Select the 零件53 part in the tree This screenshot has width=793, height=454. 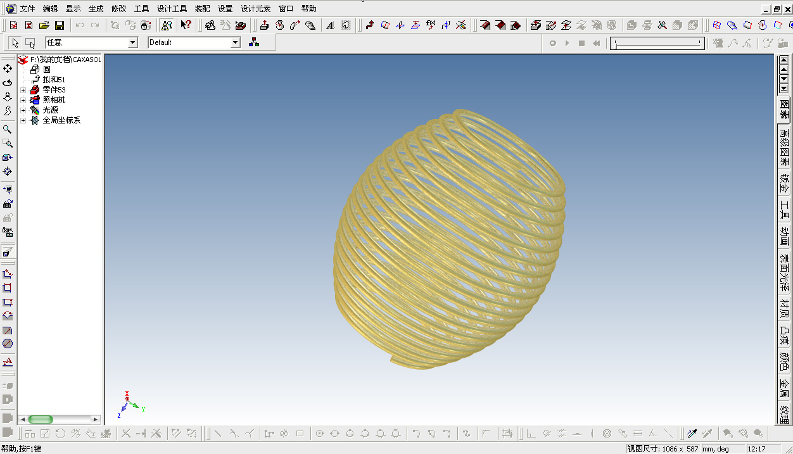[54, 90]
